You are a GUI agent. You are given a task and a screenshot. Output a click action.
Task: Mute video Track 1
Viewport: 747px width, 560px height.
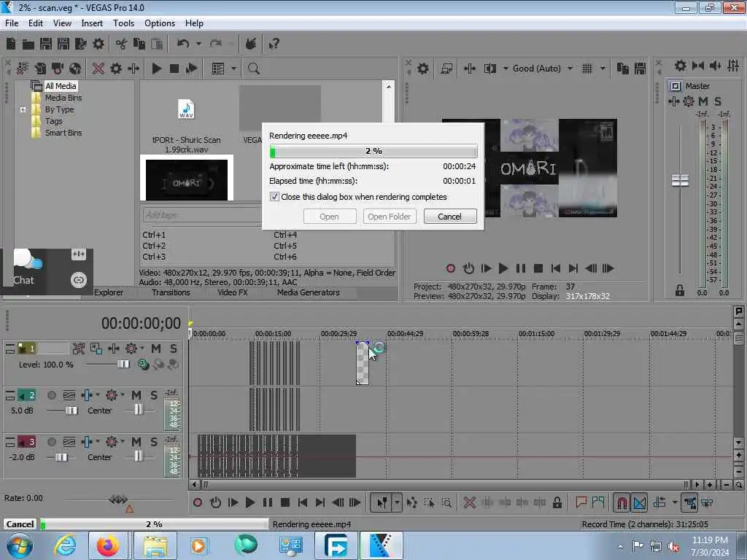point(156,349)
